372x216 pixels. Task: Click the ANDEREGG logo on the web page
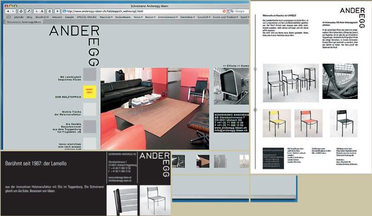coord(74,45)
